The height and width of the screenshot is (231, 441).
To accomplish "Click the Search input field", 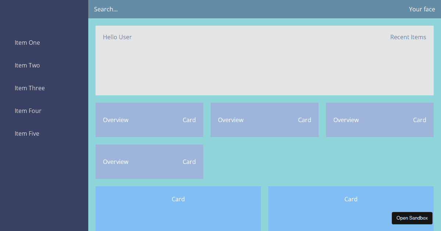I will pos(106,9).
